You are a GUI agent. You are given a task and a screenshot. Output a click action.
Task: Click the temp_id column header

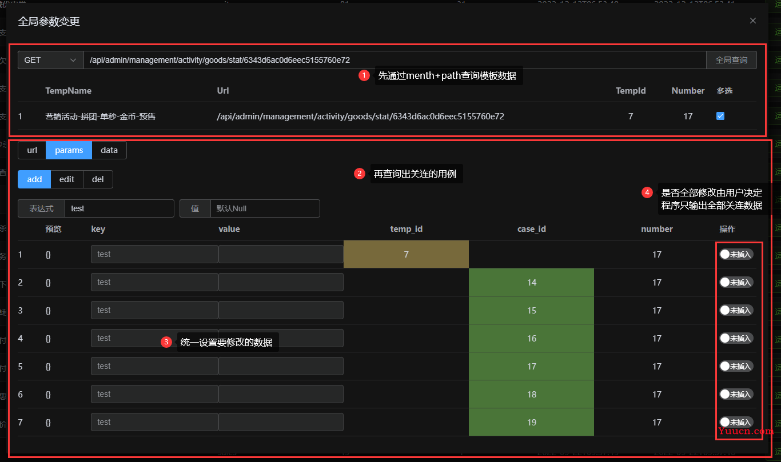(x=407, y=229)
